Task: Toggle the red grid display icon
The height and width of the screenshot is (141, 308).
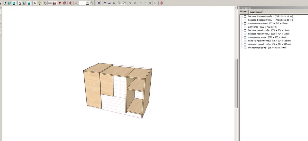Action: point(54,3)
